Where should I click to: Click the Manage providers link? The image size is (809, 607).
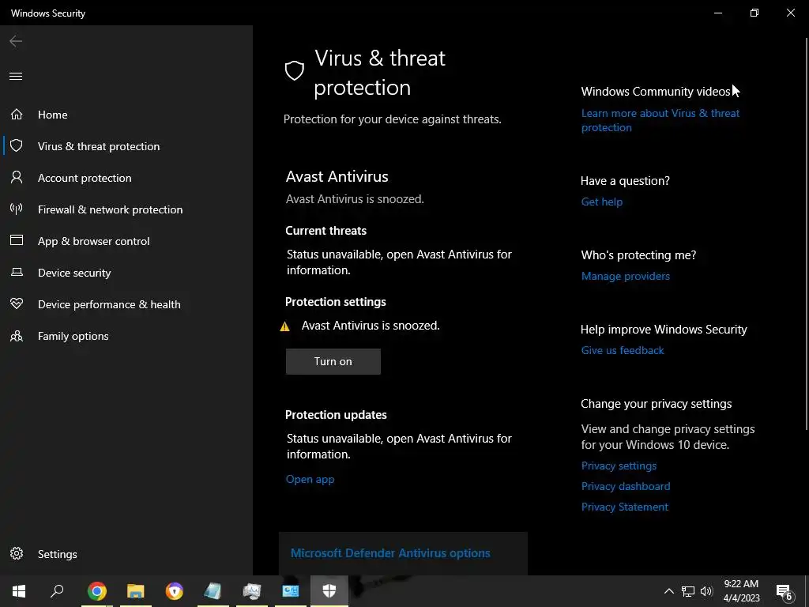pyautogui.click(x=626, y=276)
